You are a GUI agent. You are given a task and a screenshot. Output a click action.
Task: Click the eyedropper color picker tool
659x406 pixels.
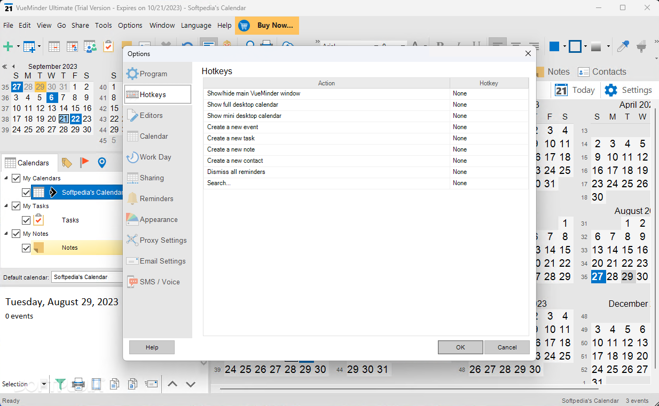[x=623, y=46]
